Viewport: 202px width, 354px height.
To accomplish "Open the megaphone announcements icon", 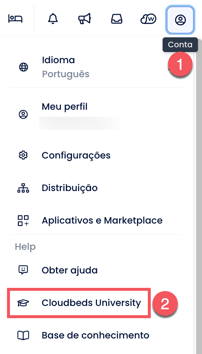I will [x=84, y=19].
